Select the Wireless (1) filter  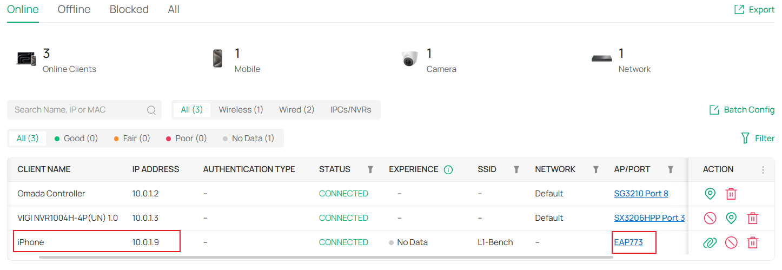pos(241,110)
